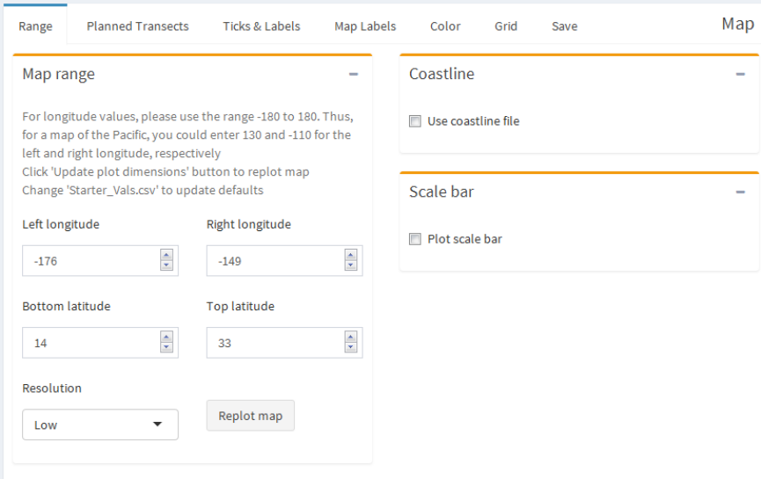Switch to the Planned Transects tab
This screenshot has width=761, height=479.
[x=137, y=26]
